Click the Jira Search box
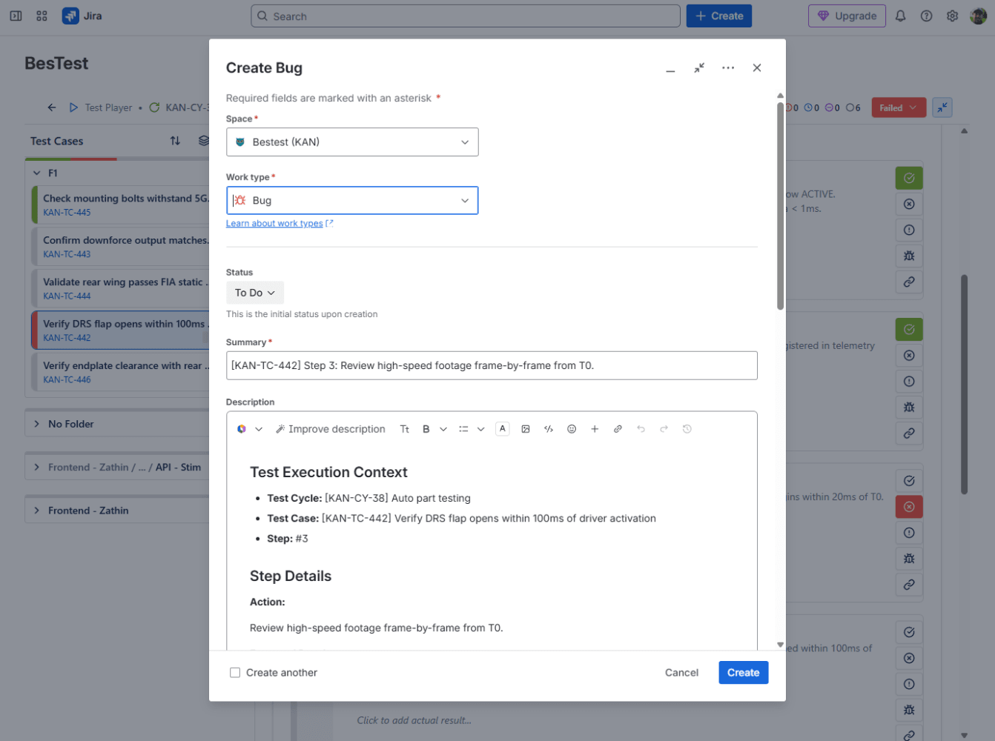Viewport: 995px width, 741px height. point(466,16)
